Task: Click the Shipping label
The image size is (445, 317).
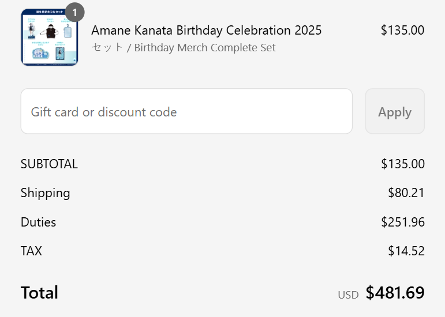Action: [x=45, y=193]
